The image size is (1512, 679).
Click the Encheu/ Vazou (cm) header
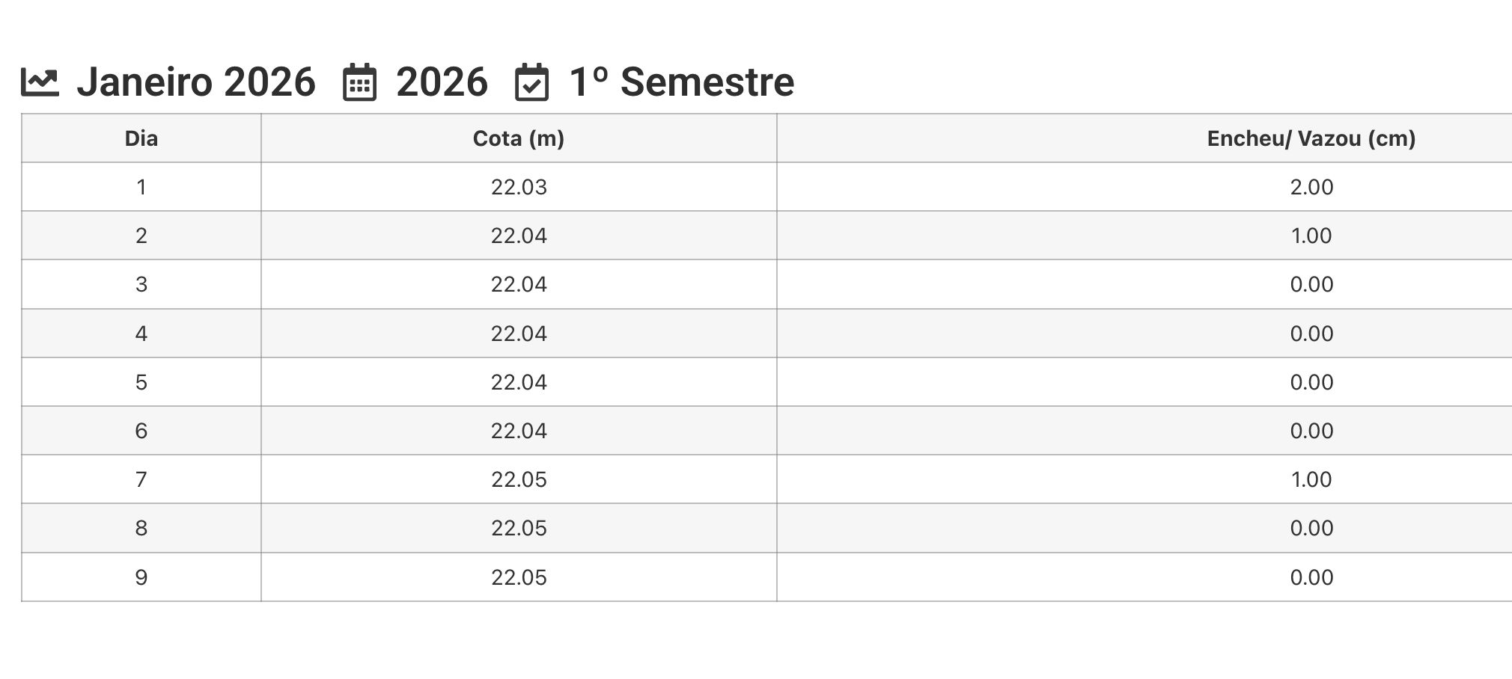coord(1311,138)
